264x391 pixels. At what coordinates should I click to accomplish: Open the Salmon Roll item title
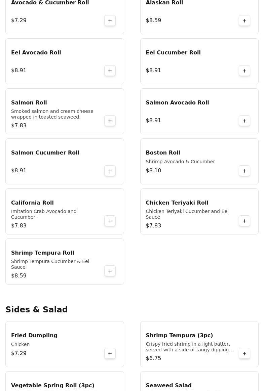(29, 103)
